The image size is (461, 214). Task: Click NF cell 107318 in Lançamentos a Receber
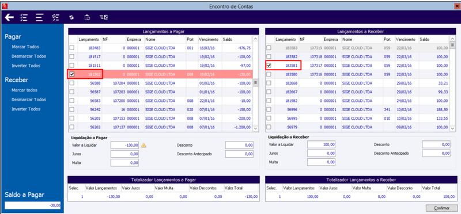[x=316, y=57]
